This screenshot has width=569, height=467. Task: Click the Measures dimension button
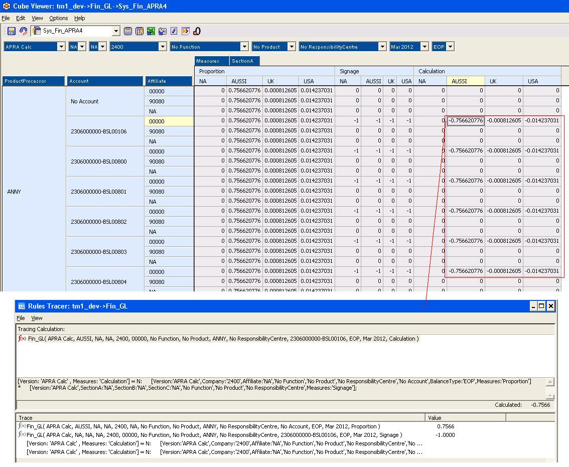pos(212,61)
